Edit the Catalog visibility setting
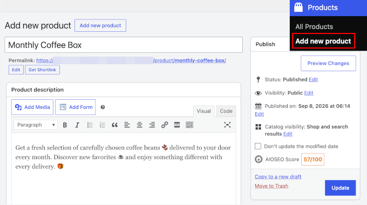The width and height of the screenshot is (367, 205). [x=288, y=134]
